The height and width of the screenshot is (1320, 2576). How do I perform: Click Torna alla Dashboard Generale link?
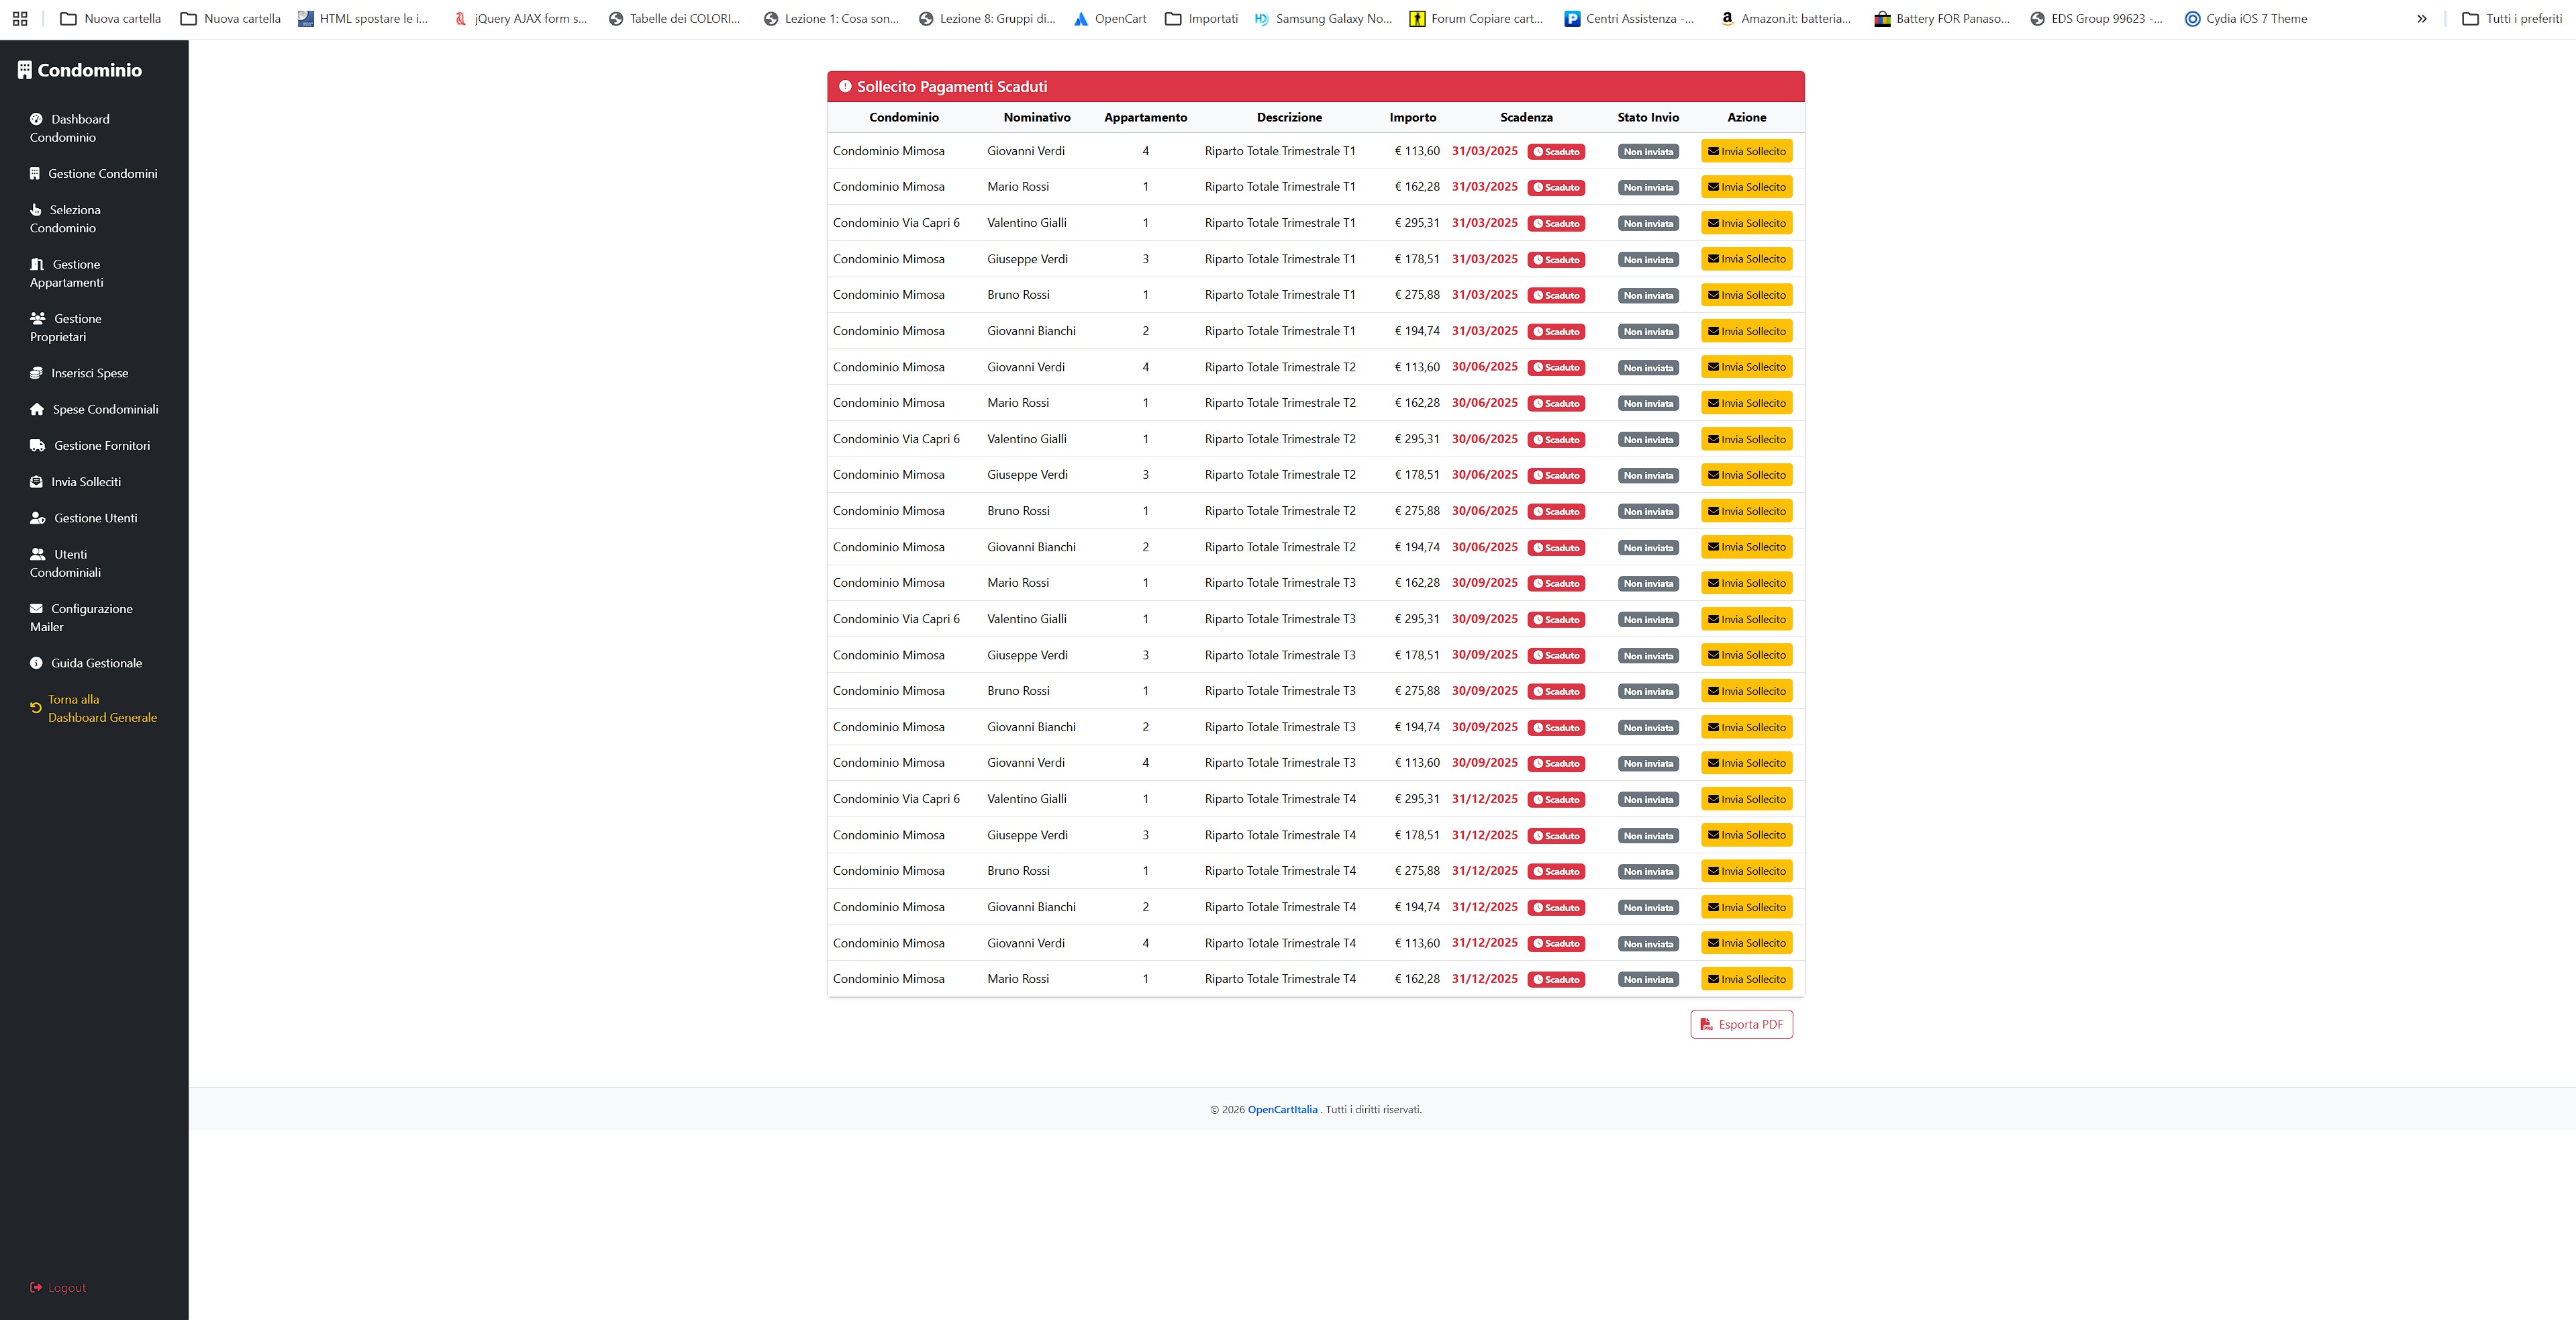[102, 708]
